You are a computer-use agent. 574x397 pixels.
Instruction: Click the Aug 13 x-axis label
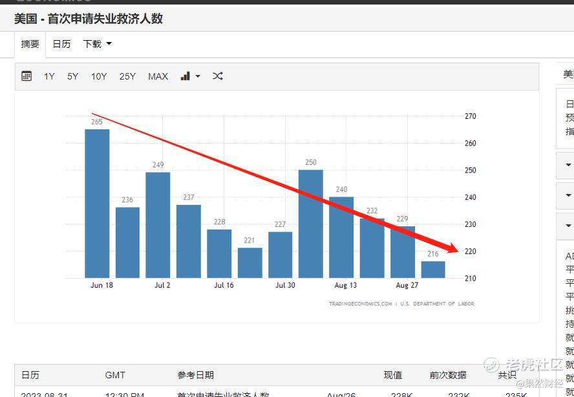point(346,285)
